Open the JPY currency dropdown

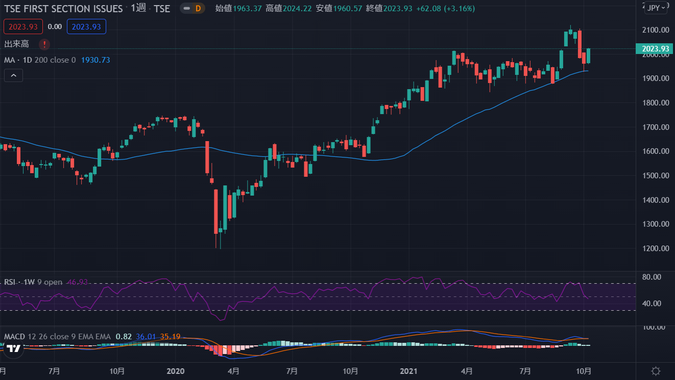coord(656,8)
